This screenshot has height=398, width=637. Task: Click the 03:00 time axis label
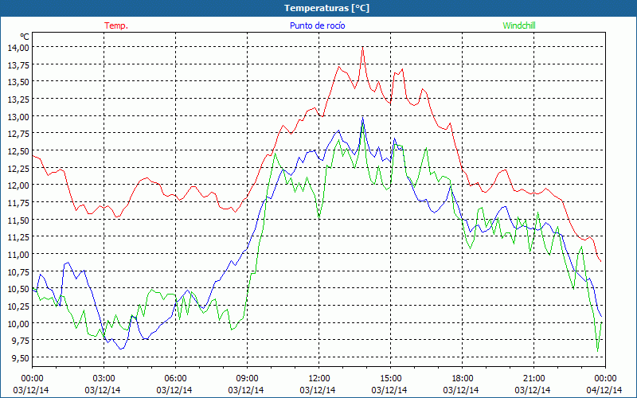pyautogui.click(x=104, y=379)
